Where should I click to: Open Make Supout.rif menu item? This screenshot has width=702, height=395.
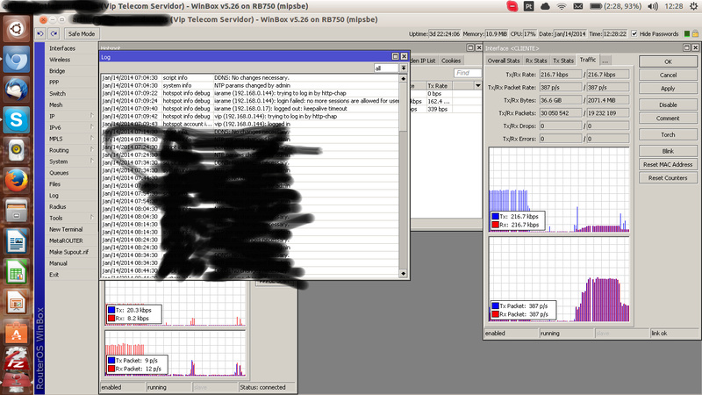(68, 252)
